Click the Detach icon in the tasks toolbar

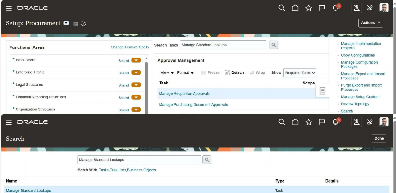click(x=235, y=72)
